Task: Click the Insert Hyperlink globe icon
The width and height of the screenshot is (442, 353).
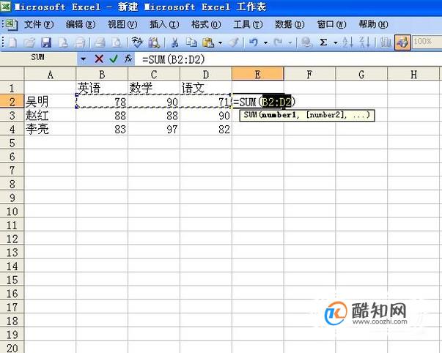Action: 306,42
